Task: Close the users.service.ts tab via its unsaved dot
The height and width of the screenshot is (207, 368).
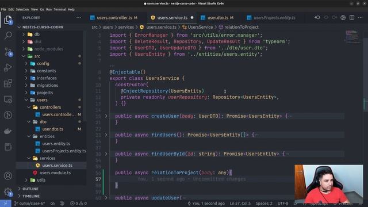Action: [192, 18]
